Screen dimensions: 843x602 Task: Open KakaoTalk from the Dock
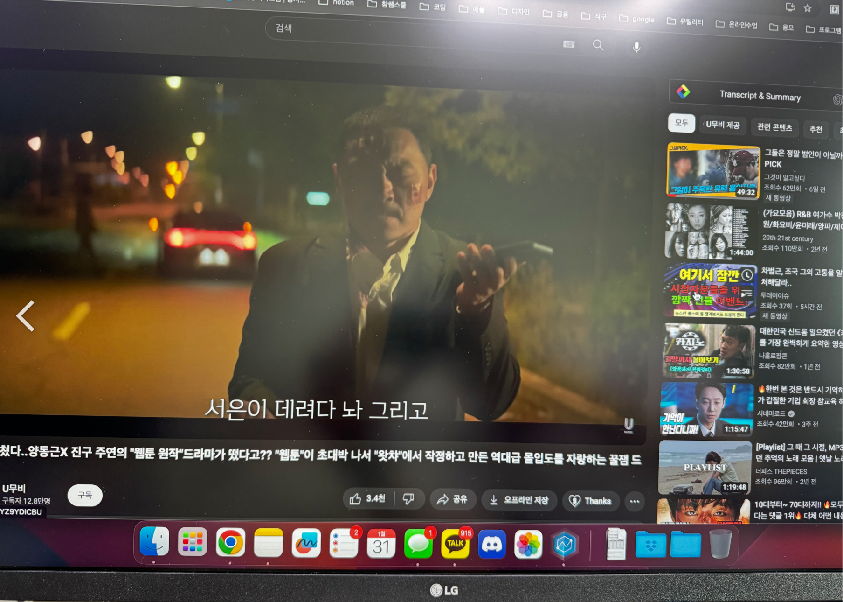tap(455, 544)
